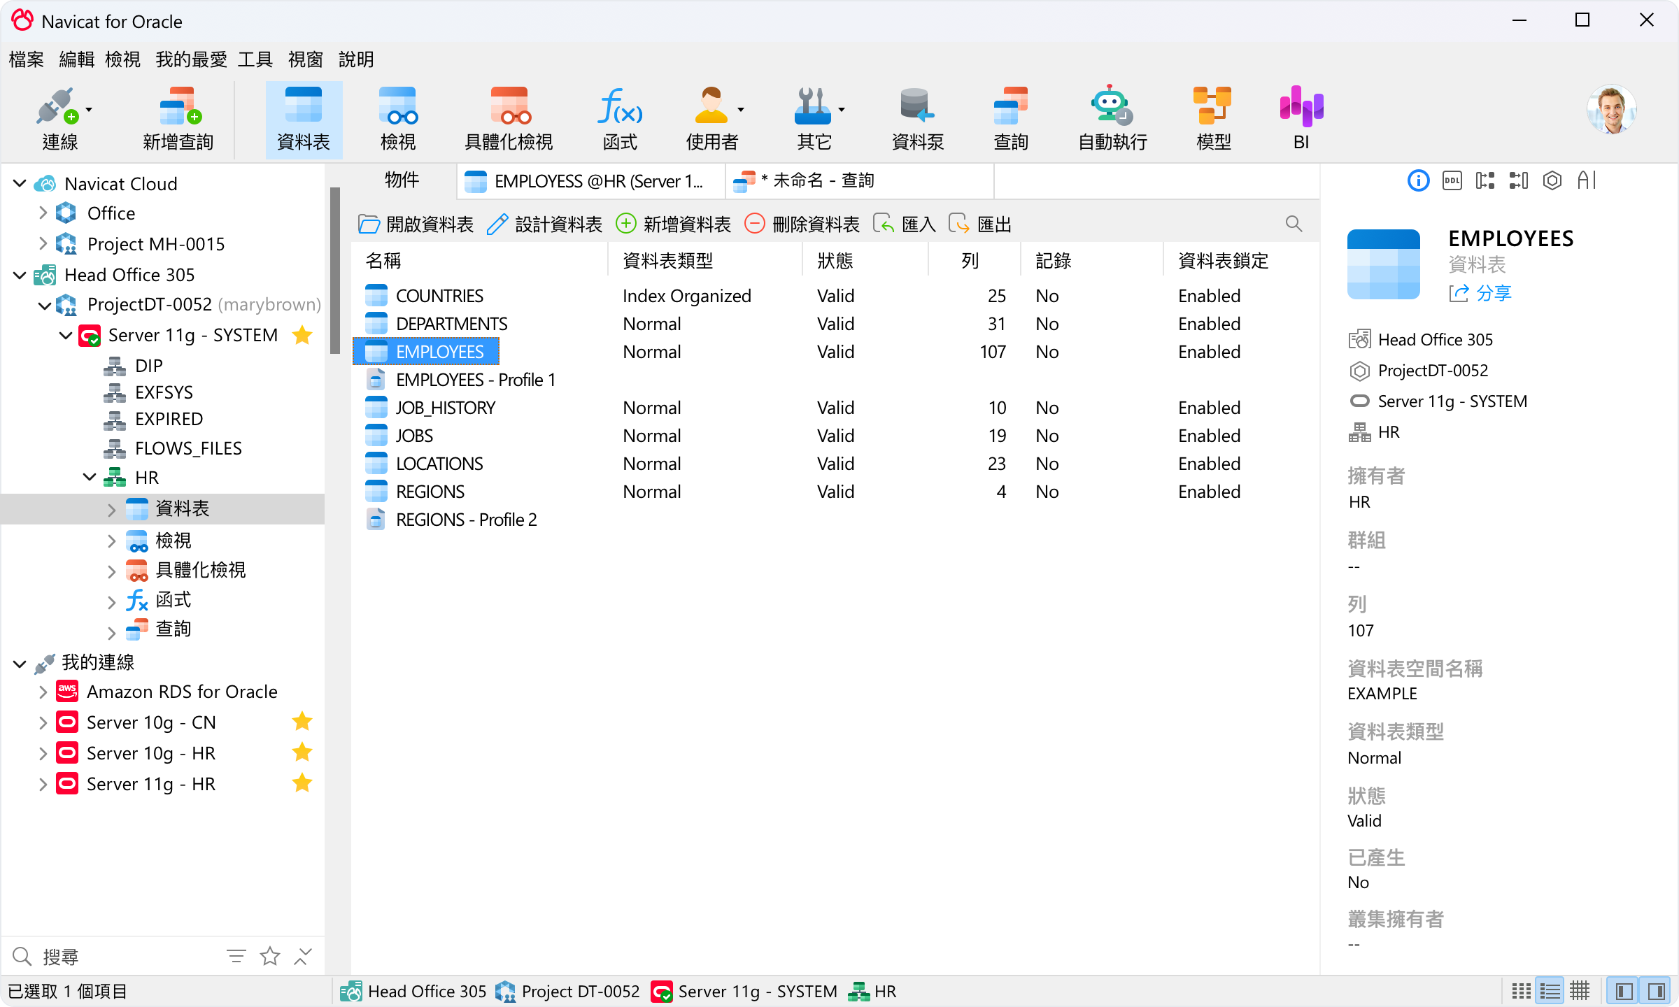The width and height of the screenshot is (1679, 1007).
Task: Open the Connection button dropdown arrow
Action: coord(89,110)
